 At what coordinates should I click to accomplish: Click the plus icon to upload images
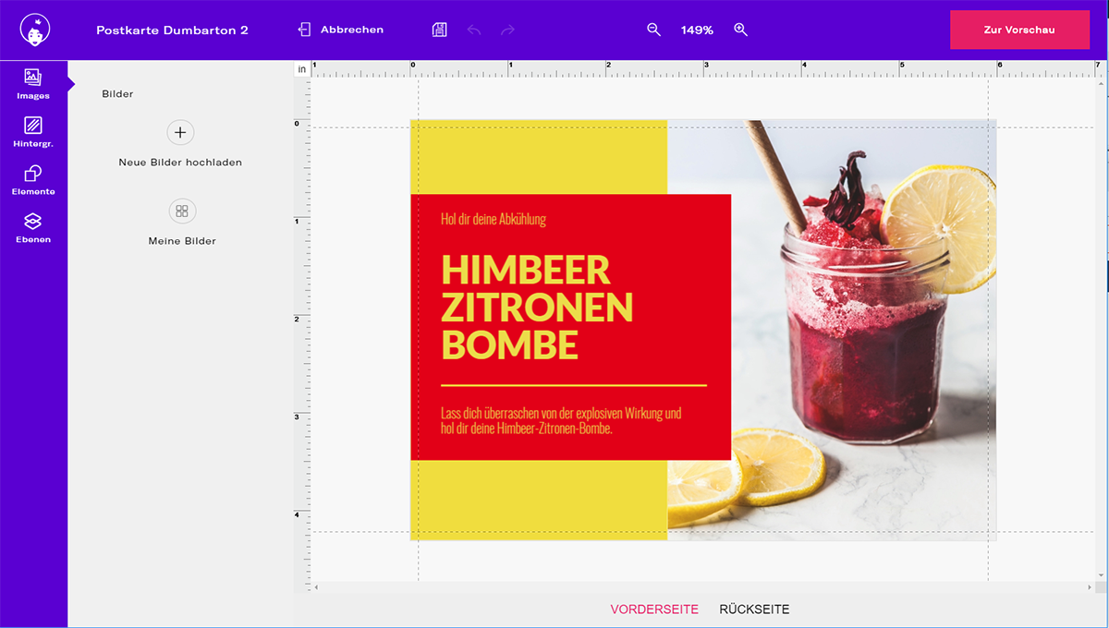[180, 132]
